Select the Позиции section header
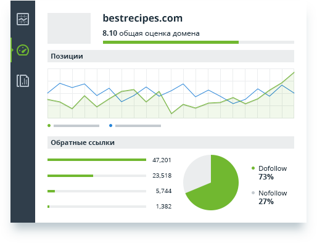Viewport: 317px width, 243px height. tap(171, 56)
